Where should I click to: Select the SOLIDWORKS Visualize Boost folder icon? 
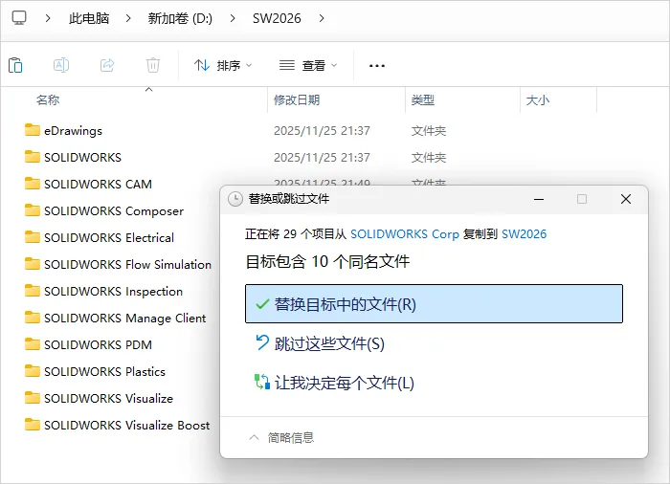33,425
